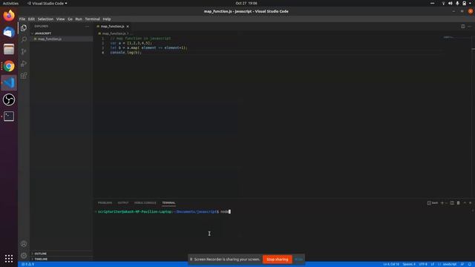Click the feedback icon in status bar

(x=462, y=264)
